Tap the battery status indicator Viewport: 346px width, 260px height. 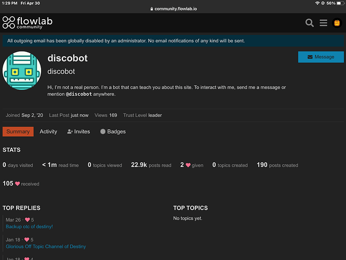coord(340,3)
